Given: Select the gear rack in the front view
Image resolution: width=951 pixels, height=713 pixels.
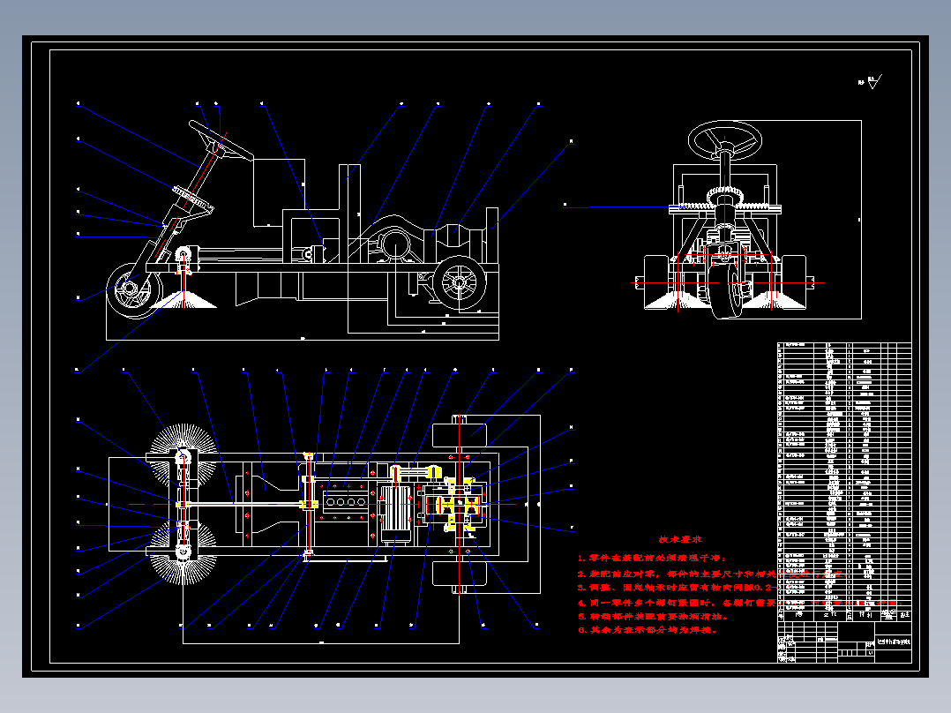Looking at the screenshot, I should tap(725, 208).
